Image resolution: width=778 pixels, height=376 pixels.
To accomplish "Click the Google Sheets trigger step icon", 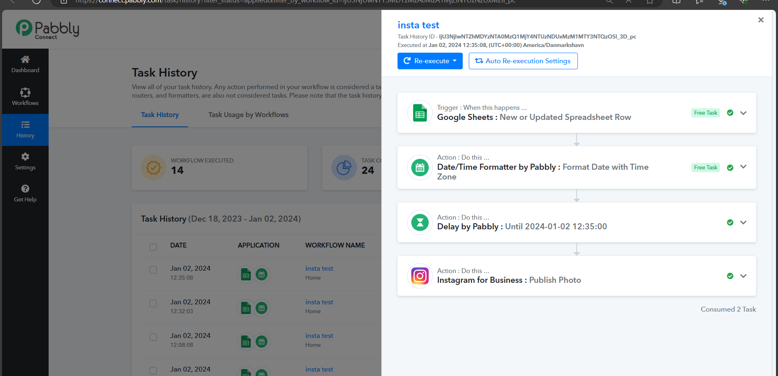I will pyautogui.click(x=420, y=113).
